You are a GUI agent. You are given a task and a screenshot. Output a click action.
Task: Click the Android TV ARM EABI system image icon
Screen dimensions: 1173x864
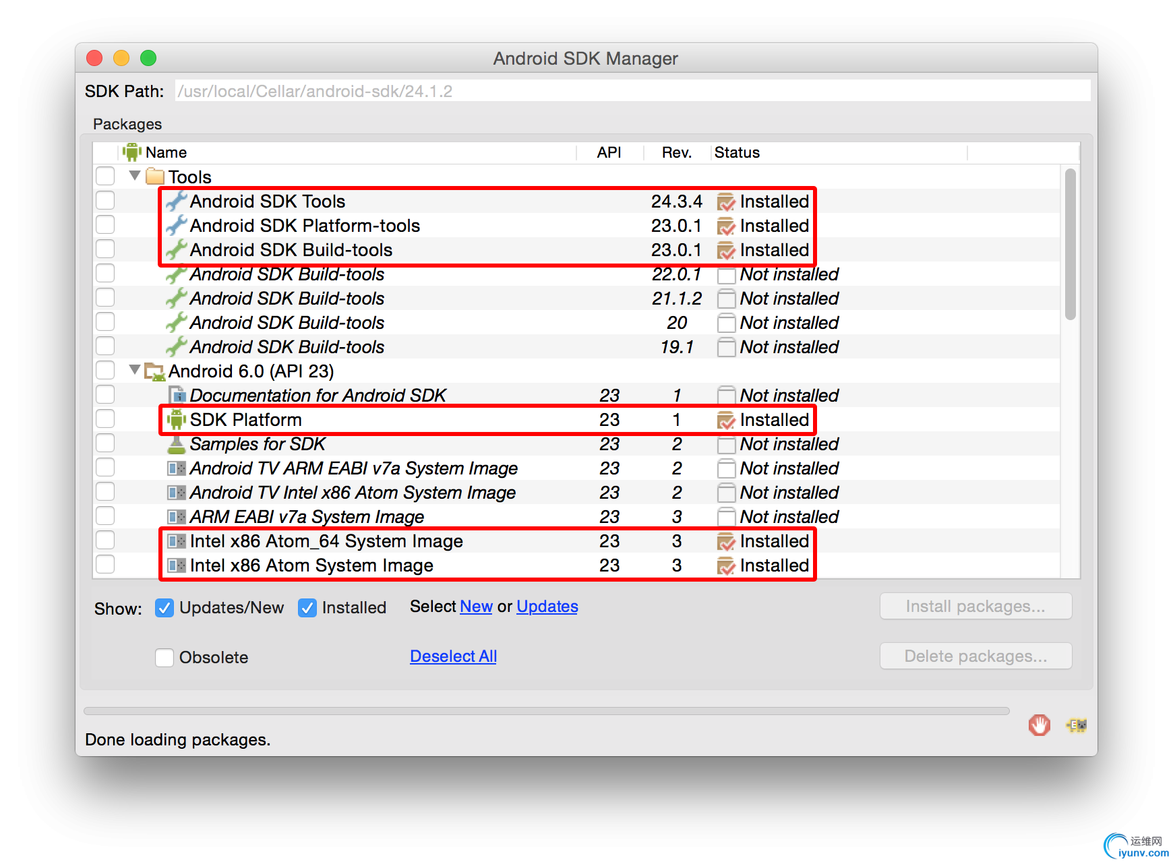coord(177,468)
